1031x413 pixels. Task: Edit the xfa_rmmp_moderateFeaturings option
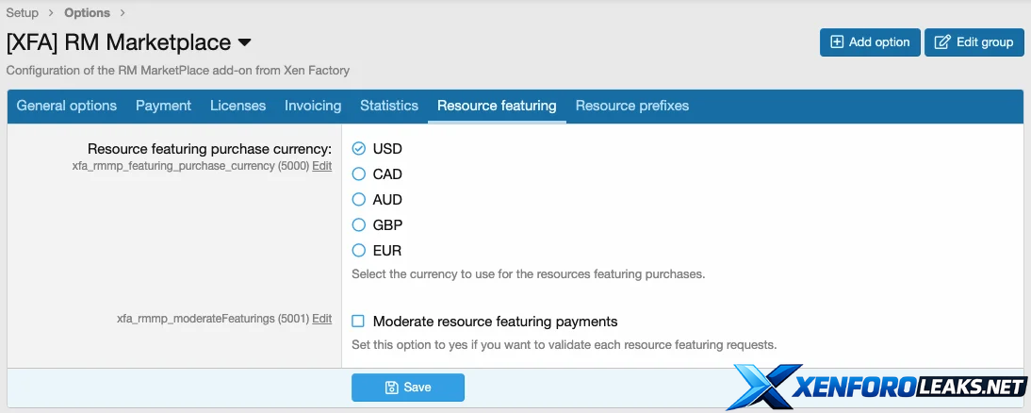pos(321,319)
